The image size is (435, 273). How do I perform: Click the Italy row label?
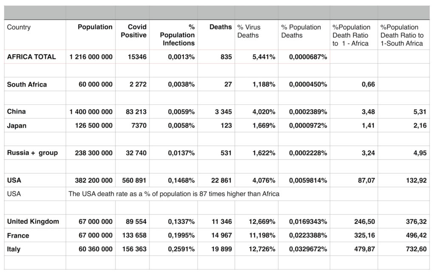point(35,249)
